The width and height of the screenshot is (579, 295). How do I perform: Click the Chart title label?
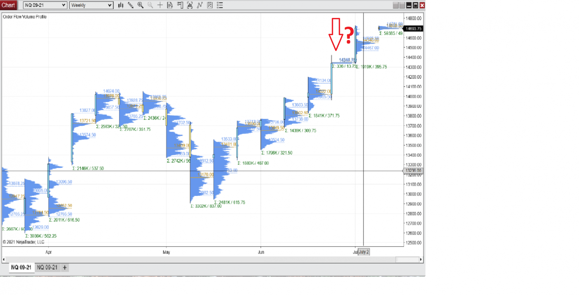pyautogui.click(x=8, y=5)
